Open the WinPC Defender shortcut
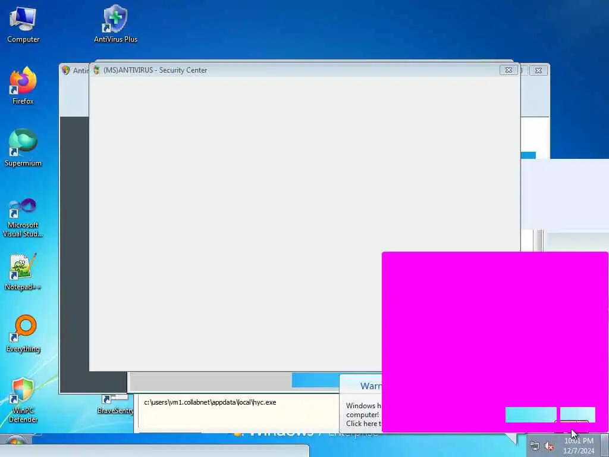The width and height of the screenshot is (609, 457). pyautogui.click(x=23, y=400)
